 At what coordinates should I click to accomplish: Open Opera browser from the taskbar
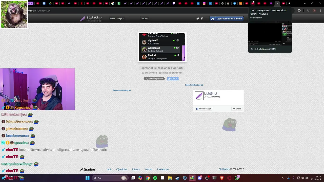tap(229, 178)
